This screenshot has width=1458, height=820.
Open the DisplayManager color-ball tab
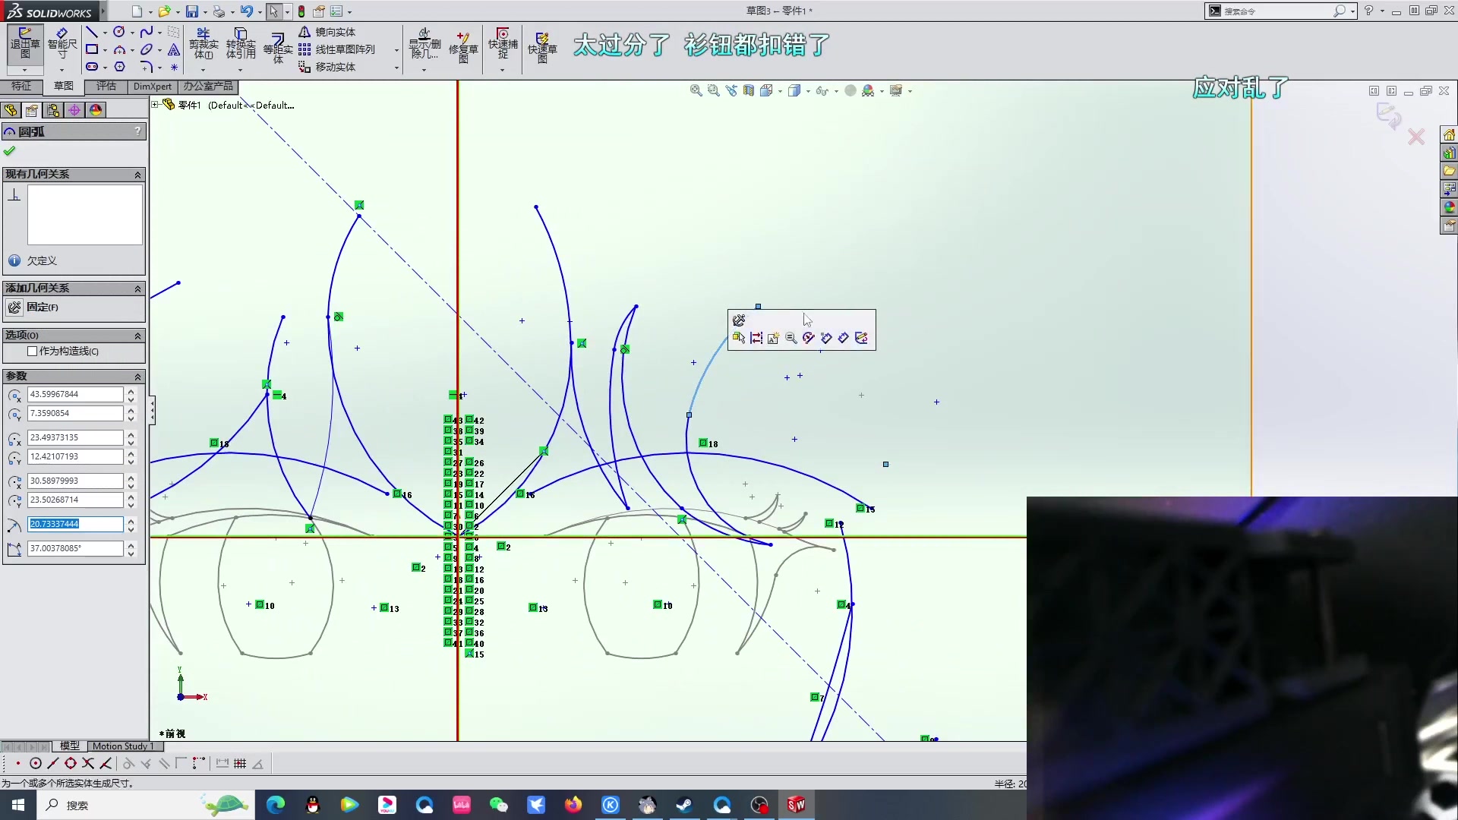tap(96, 110)
